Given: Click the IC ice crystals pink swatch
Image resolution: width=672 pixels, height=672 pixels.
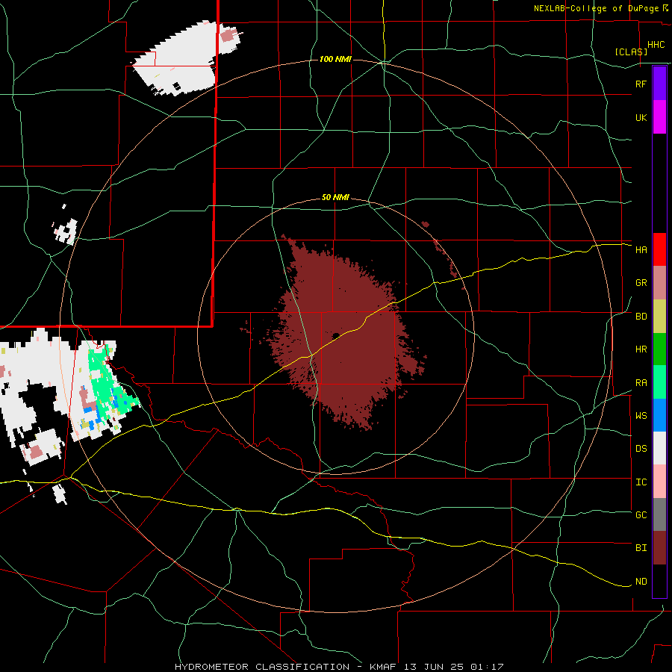Looking at the screenshot, I should 659,482.
